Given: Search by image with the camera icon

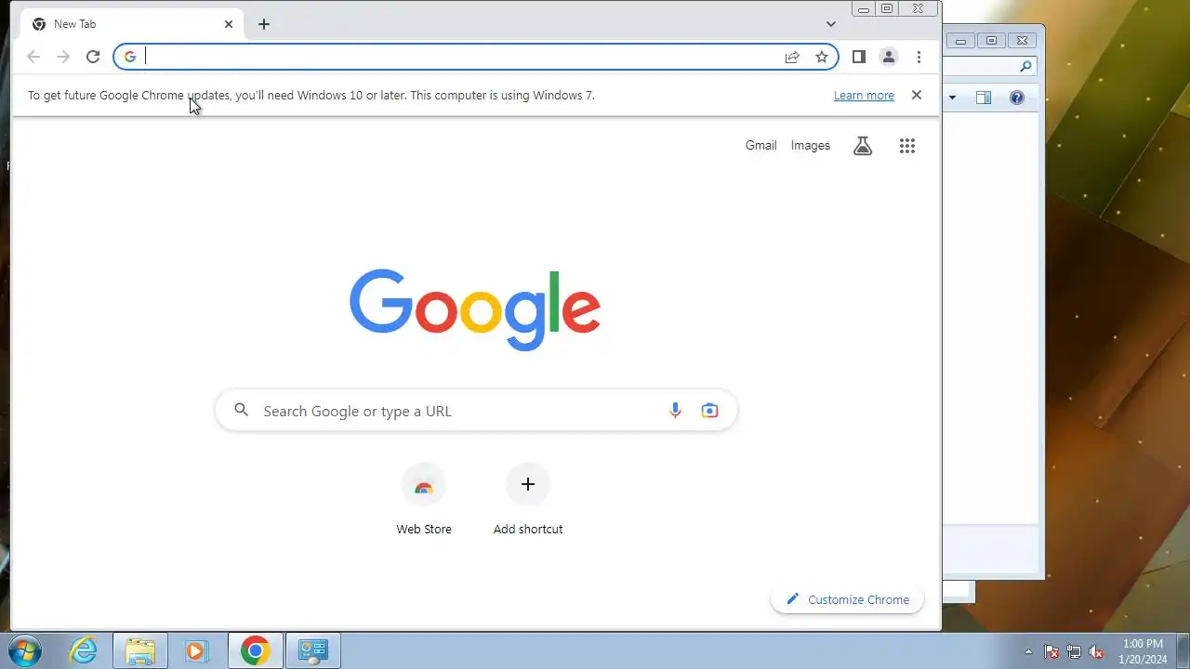Looking at the screenshot, I should click(710, 411).
